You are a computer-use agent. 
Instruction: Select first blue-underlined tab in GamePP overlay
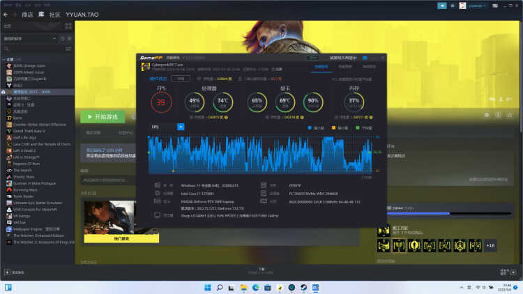[x=321, y=67]
